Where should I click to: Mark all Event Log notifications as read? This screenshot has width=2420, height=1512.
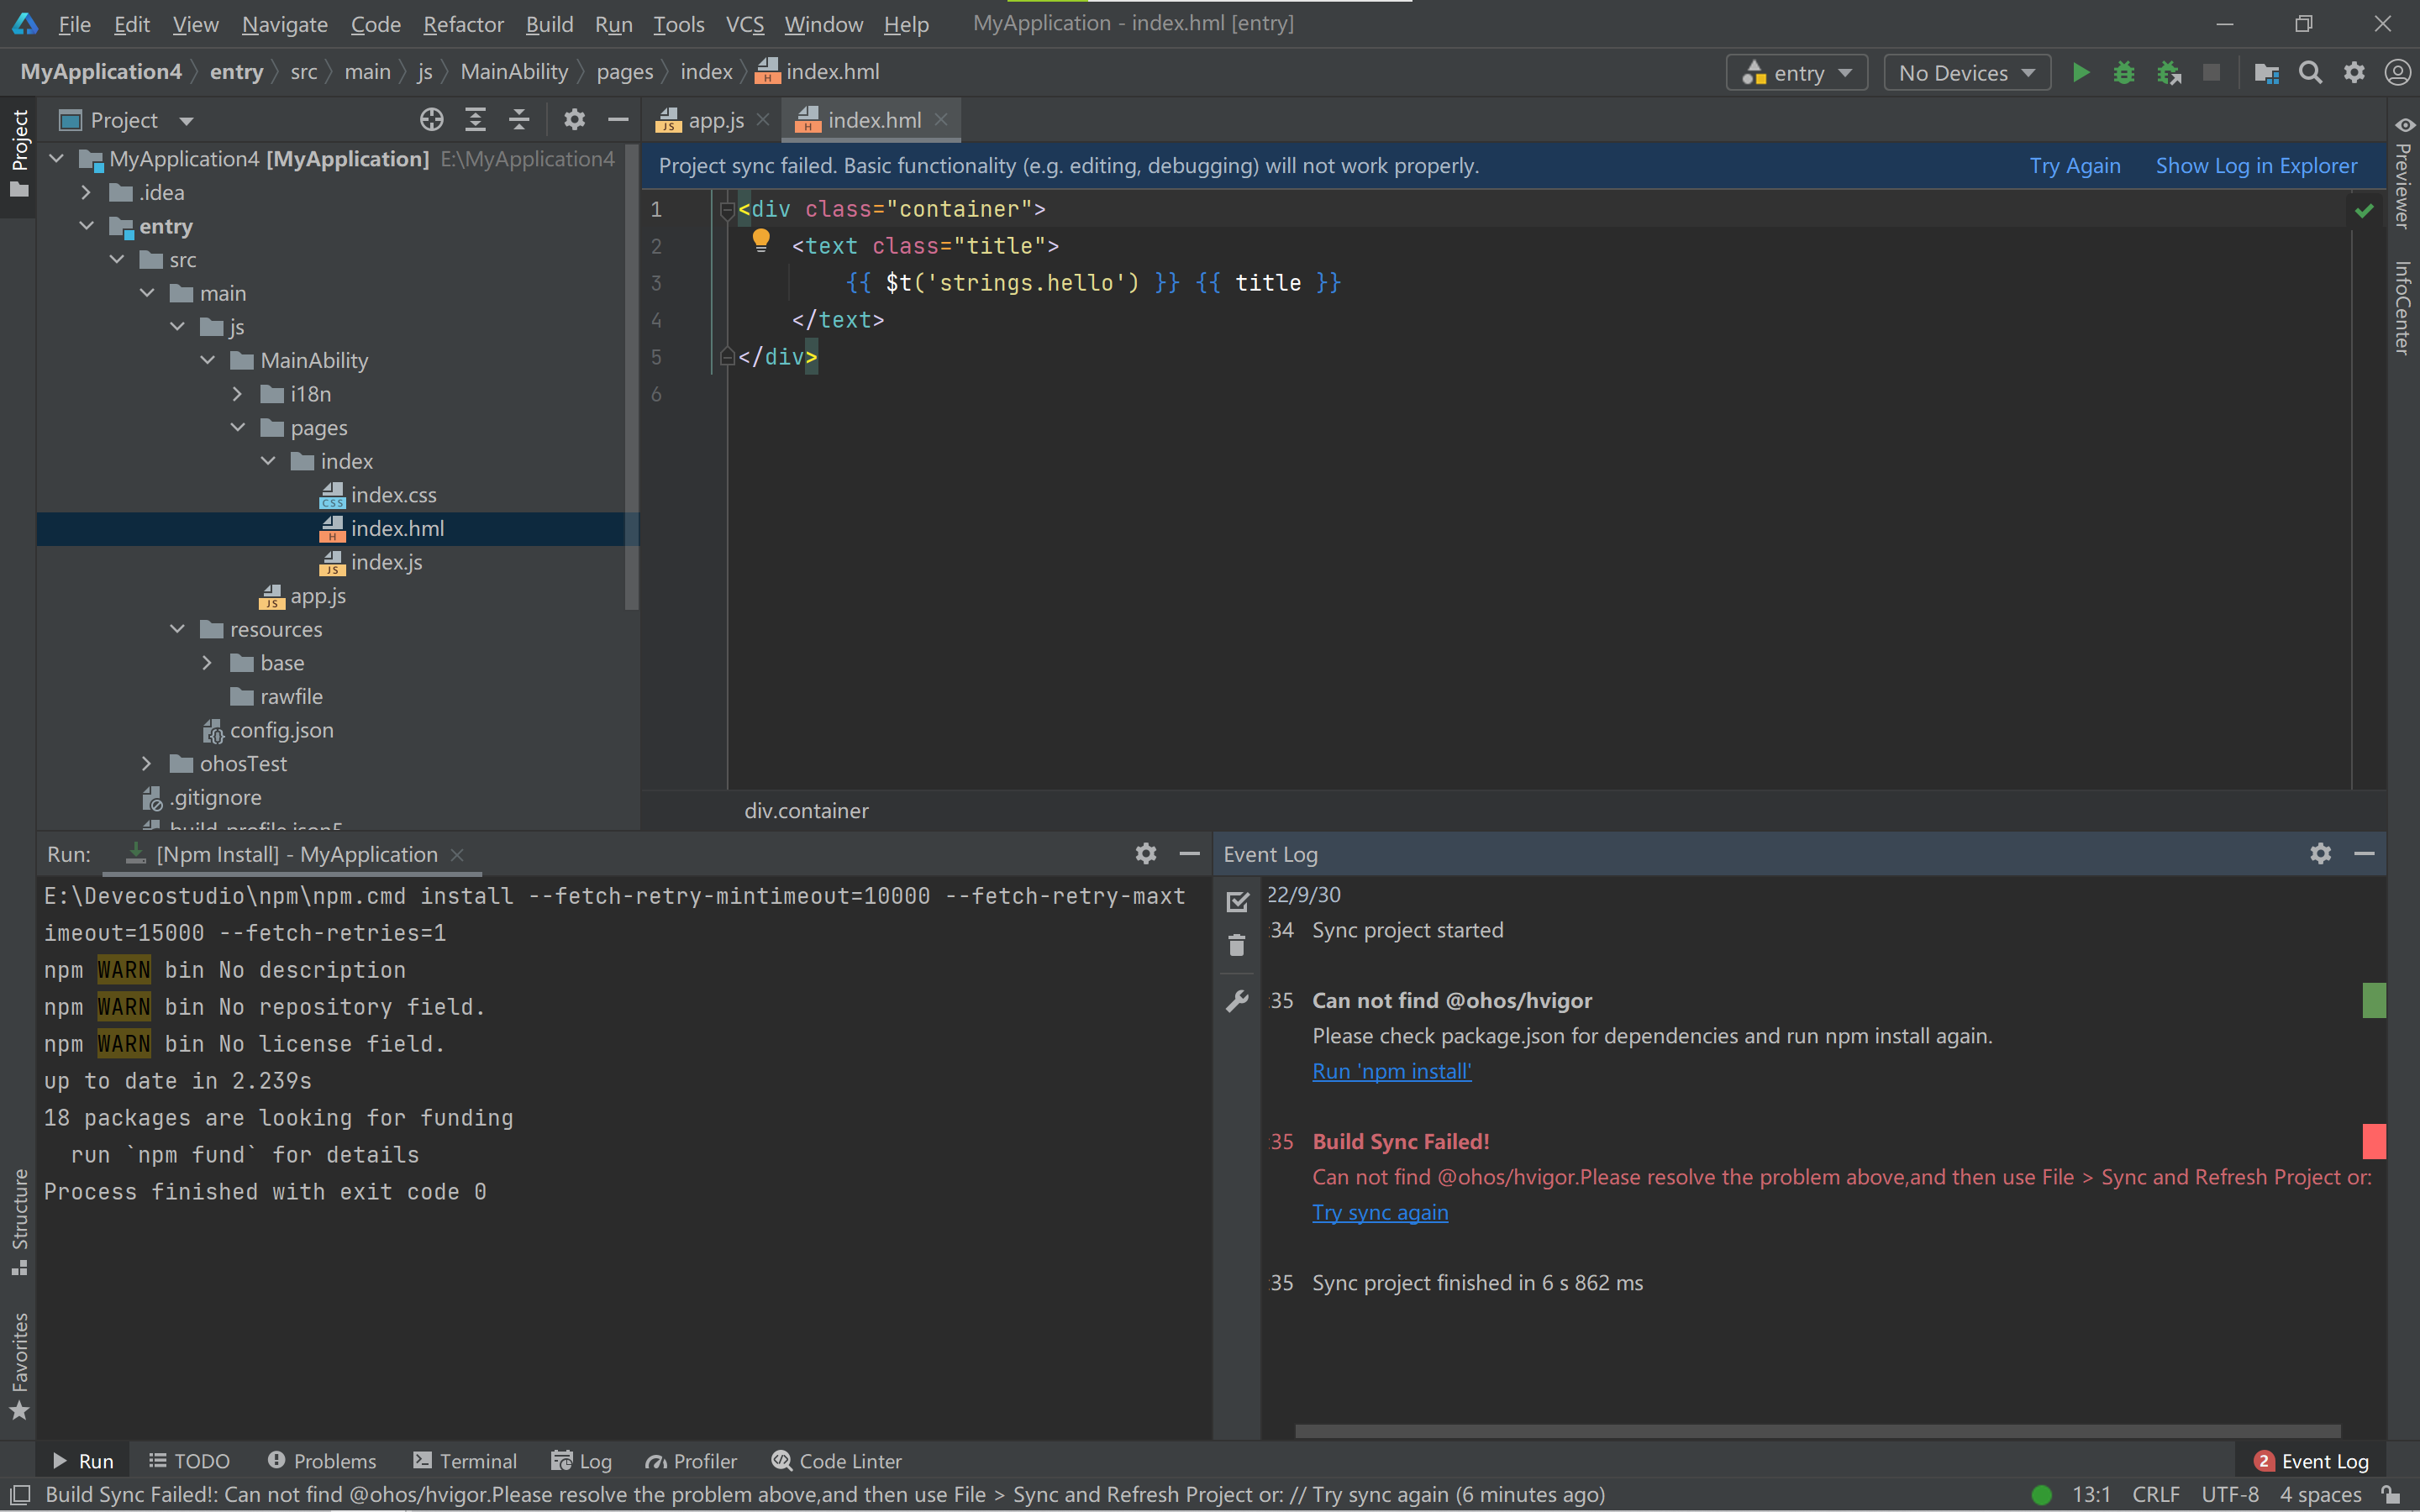click(1237, 902)
